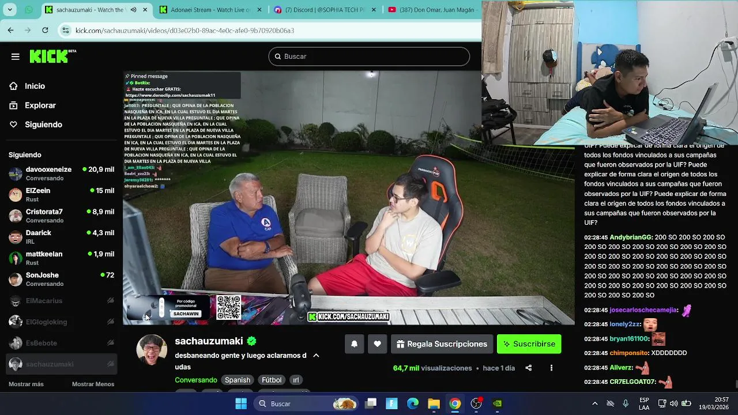Image resolution: width=738 pixels, height=415 pixels.
Task: Open Google Chrome from taskbar
Action: tap(455, 403)
